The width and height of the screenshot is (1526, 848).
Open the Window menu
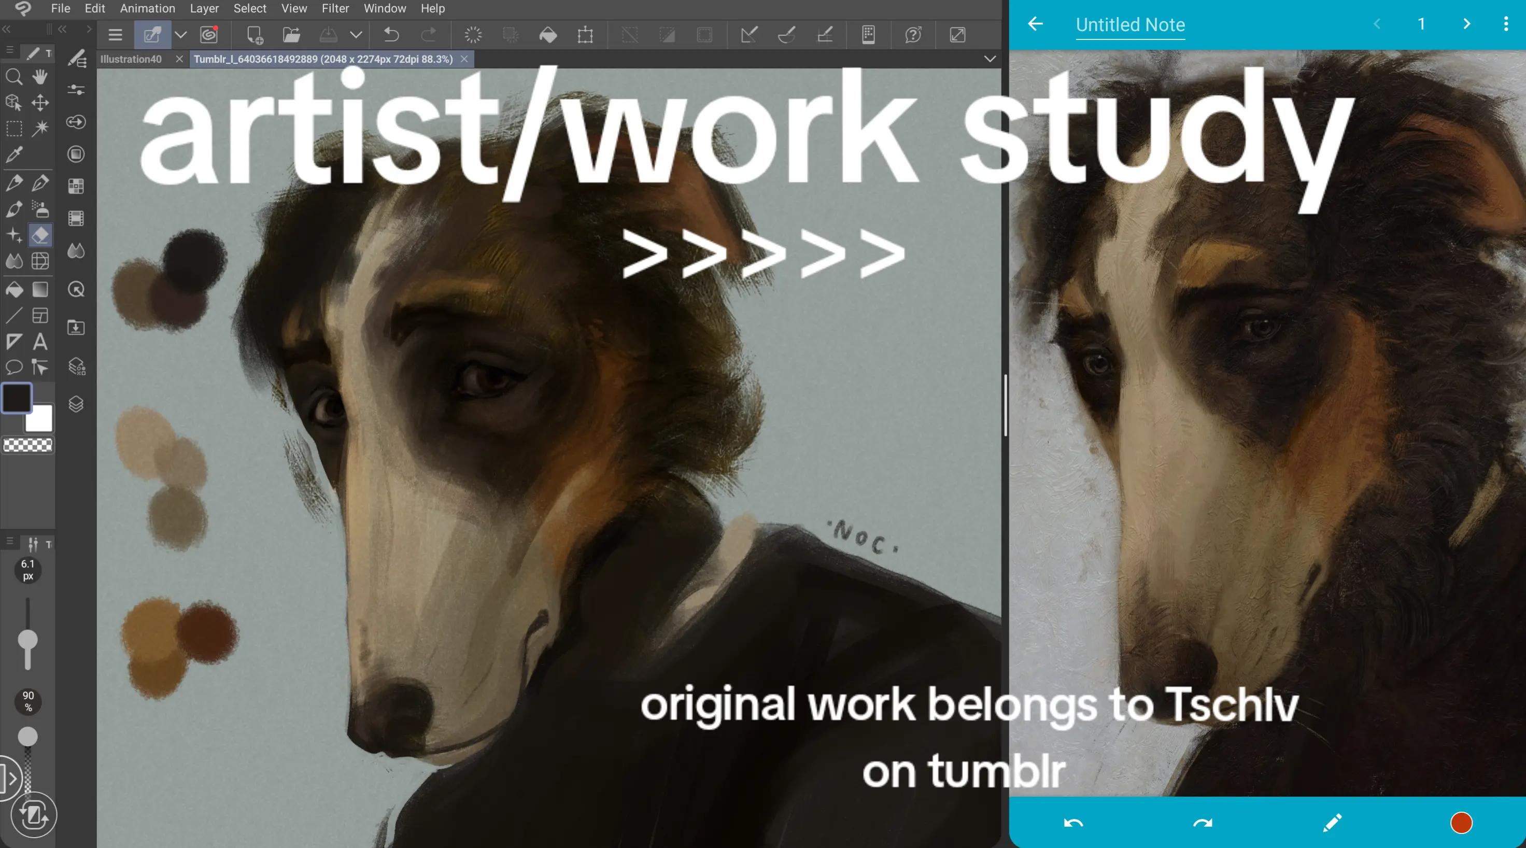point(385,8)
